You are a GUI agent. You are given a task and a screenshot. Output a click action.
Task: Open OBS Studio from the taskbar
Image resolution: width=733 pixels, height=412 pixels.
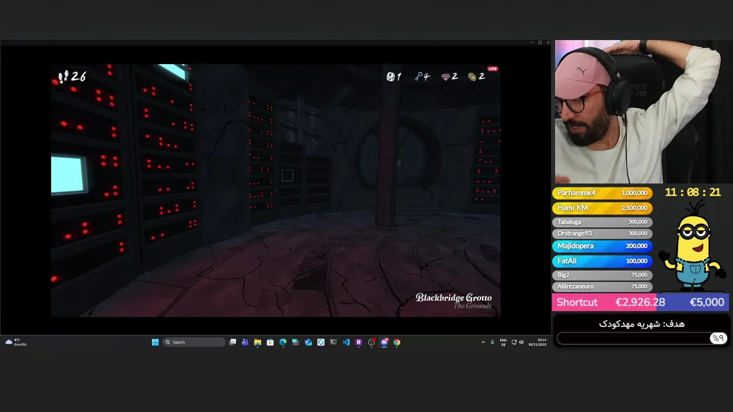372,342
